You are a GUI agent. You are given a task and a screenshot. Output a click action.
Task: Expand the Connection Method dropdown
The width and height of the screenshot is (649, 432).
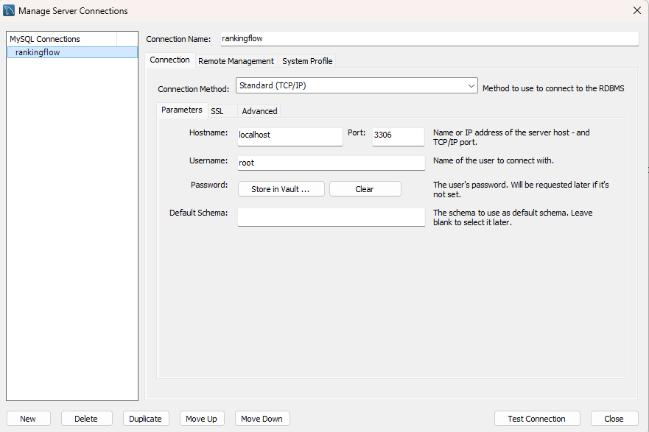[357, 85]
